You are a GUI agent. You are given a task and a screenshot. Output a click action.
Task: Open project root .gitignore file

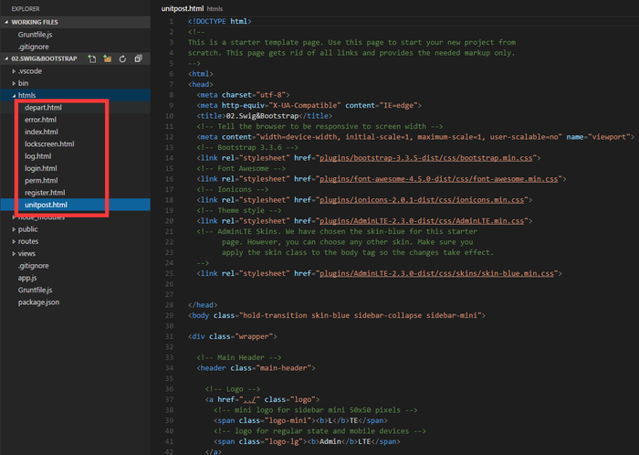click(x=34, y=266)
